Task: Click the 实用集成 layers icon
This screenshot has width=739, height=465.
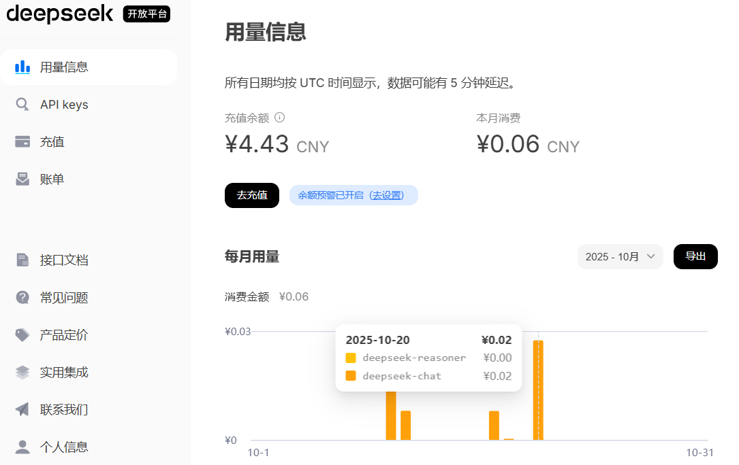Action: (22, 372)
